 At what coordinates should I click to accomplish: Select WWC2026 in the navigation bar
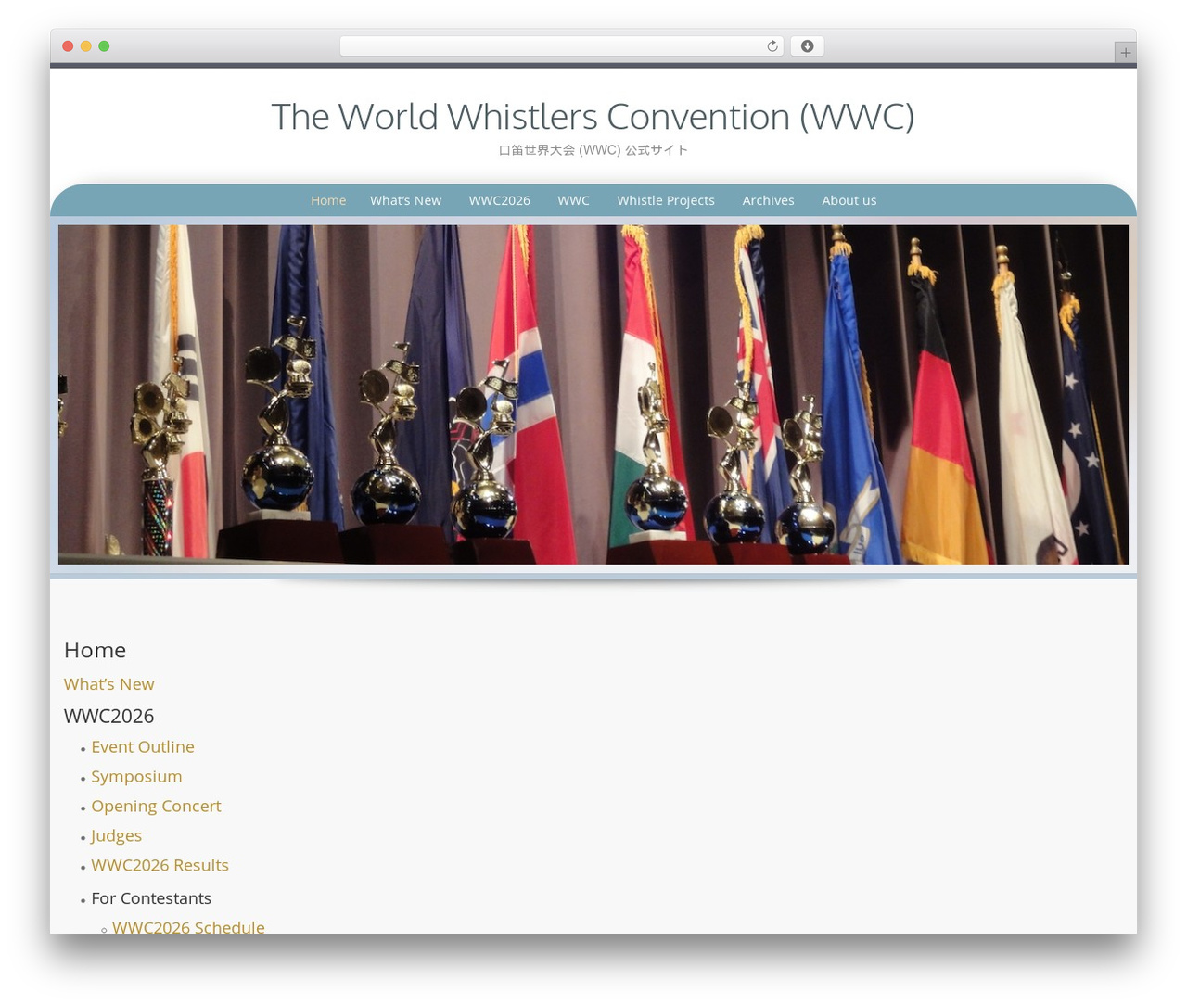pyautogui.click(x=499, y=200)
